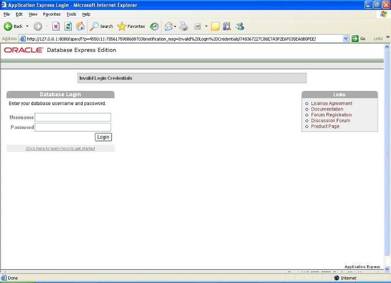This screenshot has height=283, width=391.
Task: Close the Internet Explorer window
Action: coord(386,5)
